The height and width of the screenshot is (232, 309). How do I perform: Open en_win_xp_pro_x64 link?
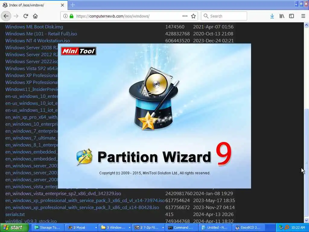point(31,117)
